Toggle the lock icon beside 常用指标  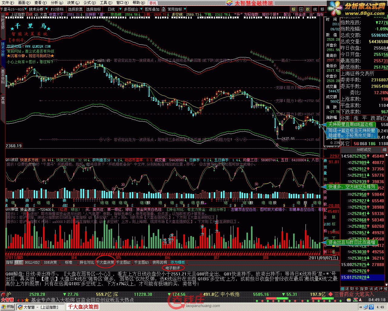tap(163, 9)
